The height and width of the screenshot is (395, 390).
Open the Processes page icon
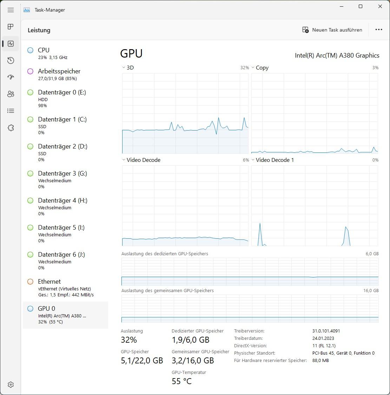point(11,27)
